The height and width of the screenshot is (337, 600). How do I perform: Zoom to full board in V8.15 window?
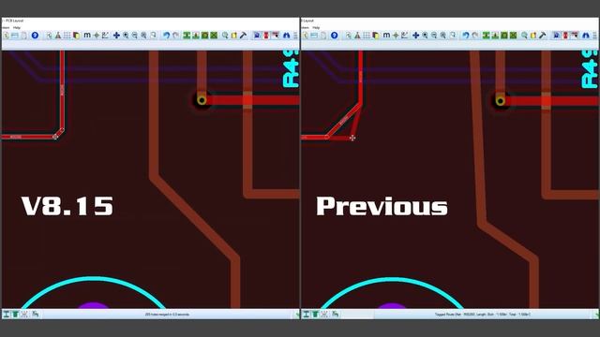click(x=143, y=36)
